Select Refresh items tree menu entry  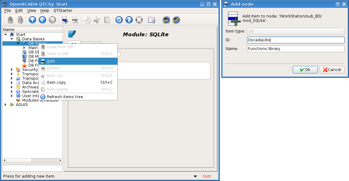point(65,97)
